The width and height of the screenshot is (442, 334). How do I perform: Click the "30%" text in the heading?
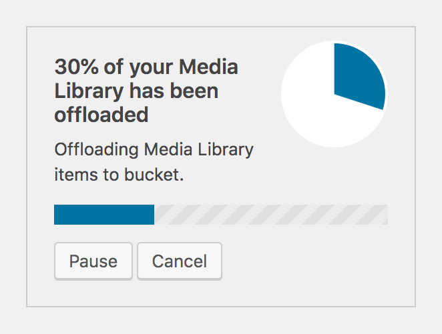75,67
